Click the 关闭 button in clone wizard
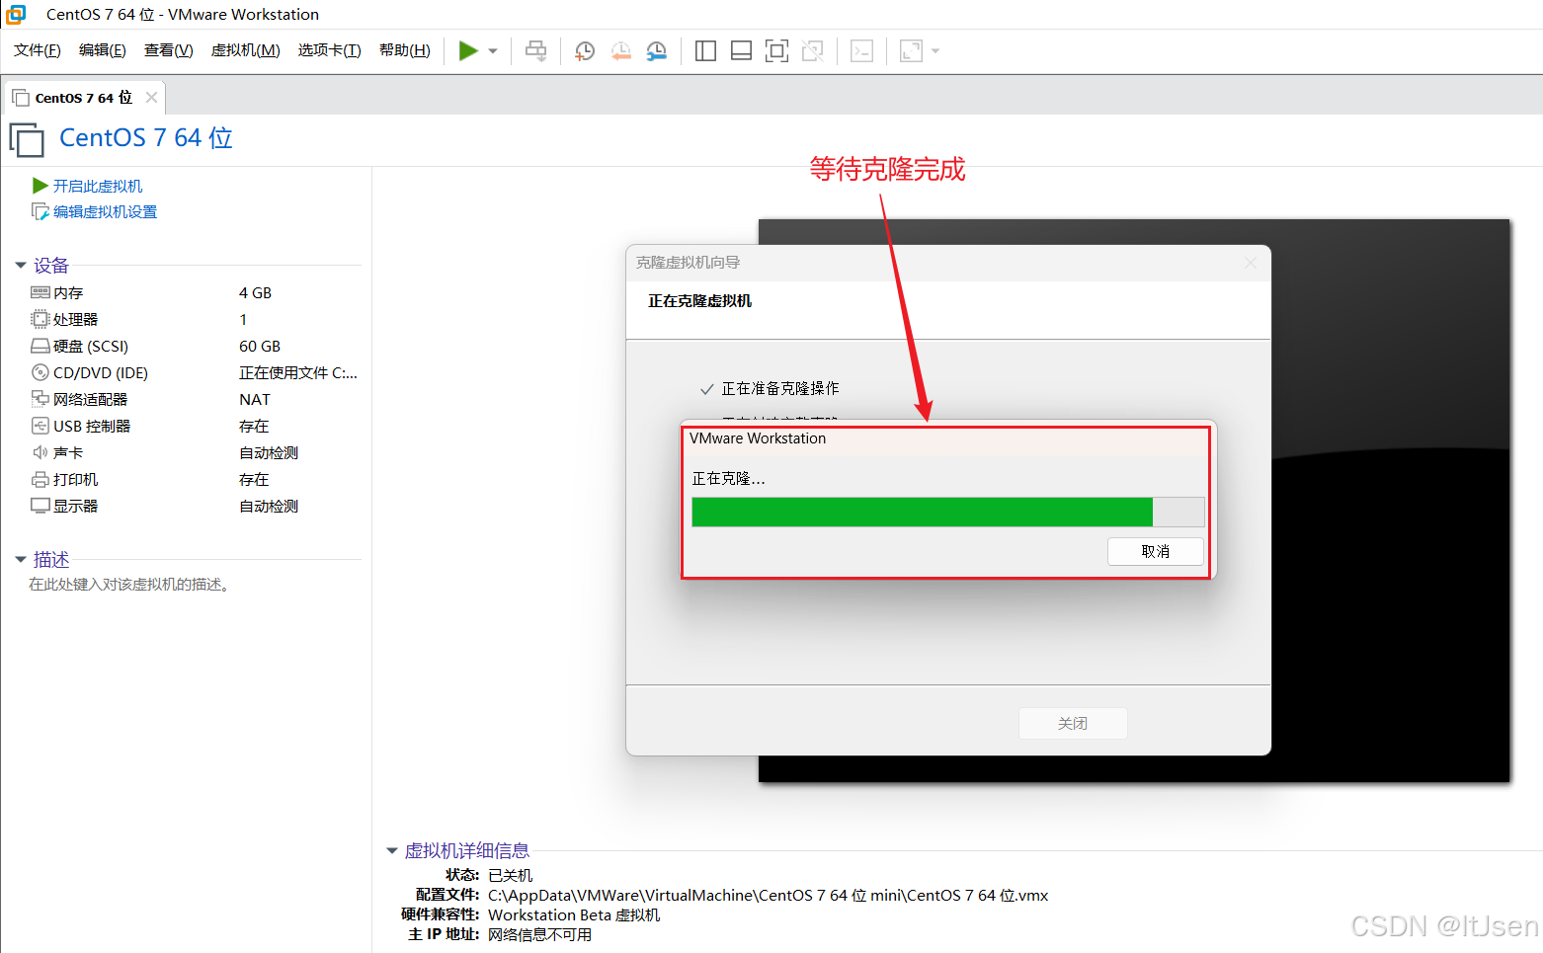Screen dimensions: 1543x953 coord(1073,723)
